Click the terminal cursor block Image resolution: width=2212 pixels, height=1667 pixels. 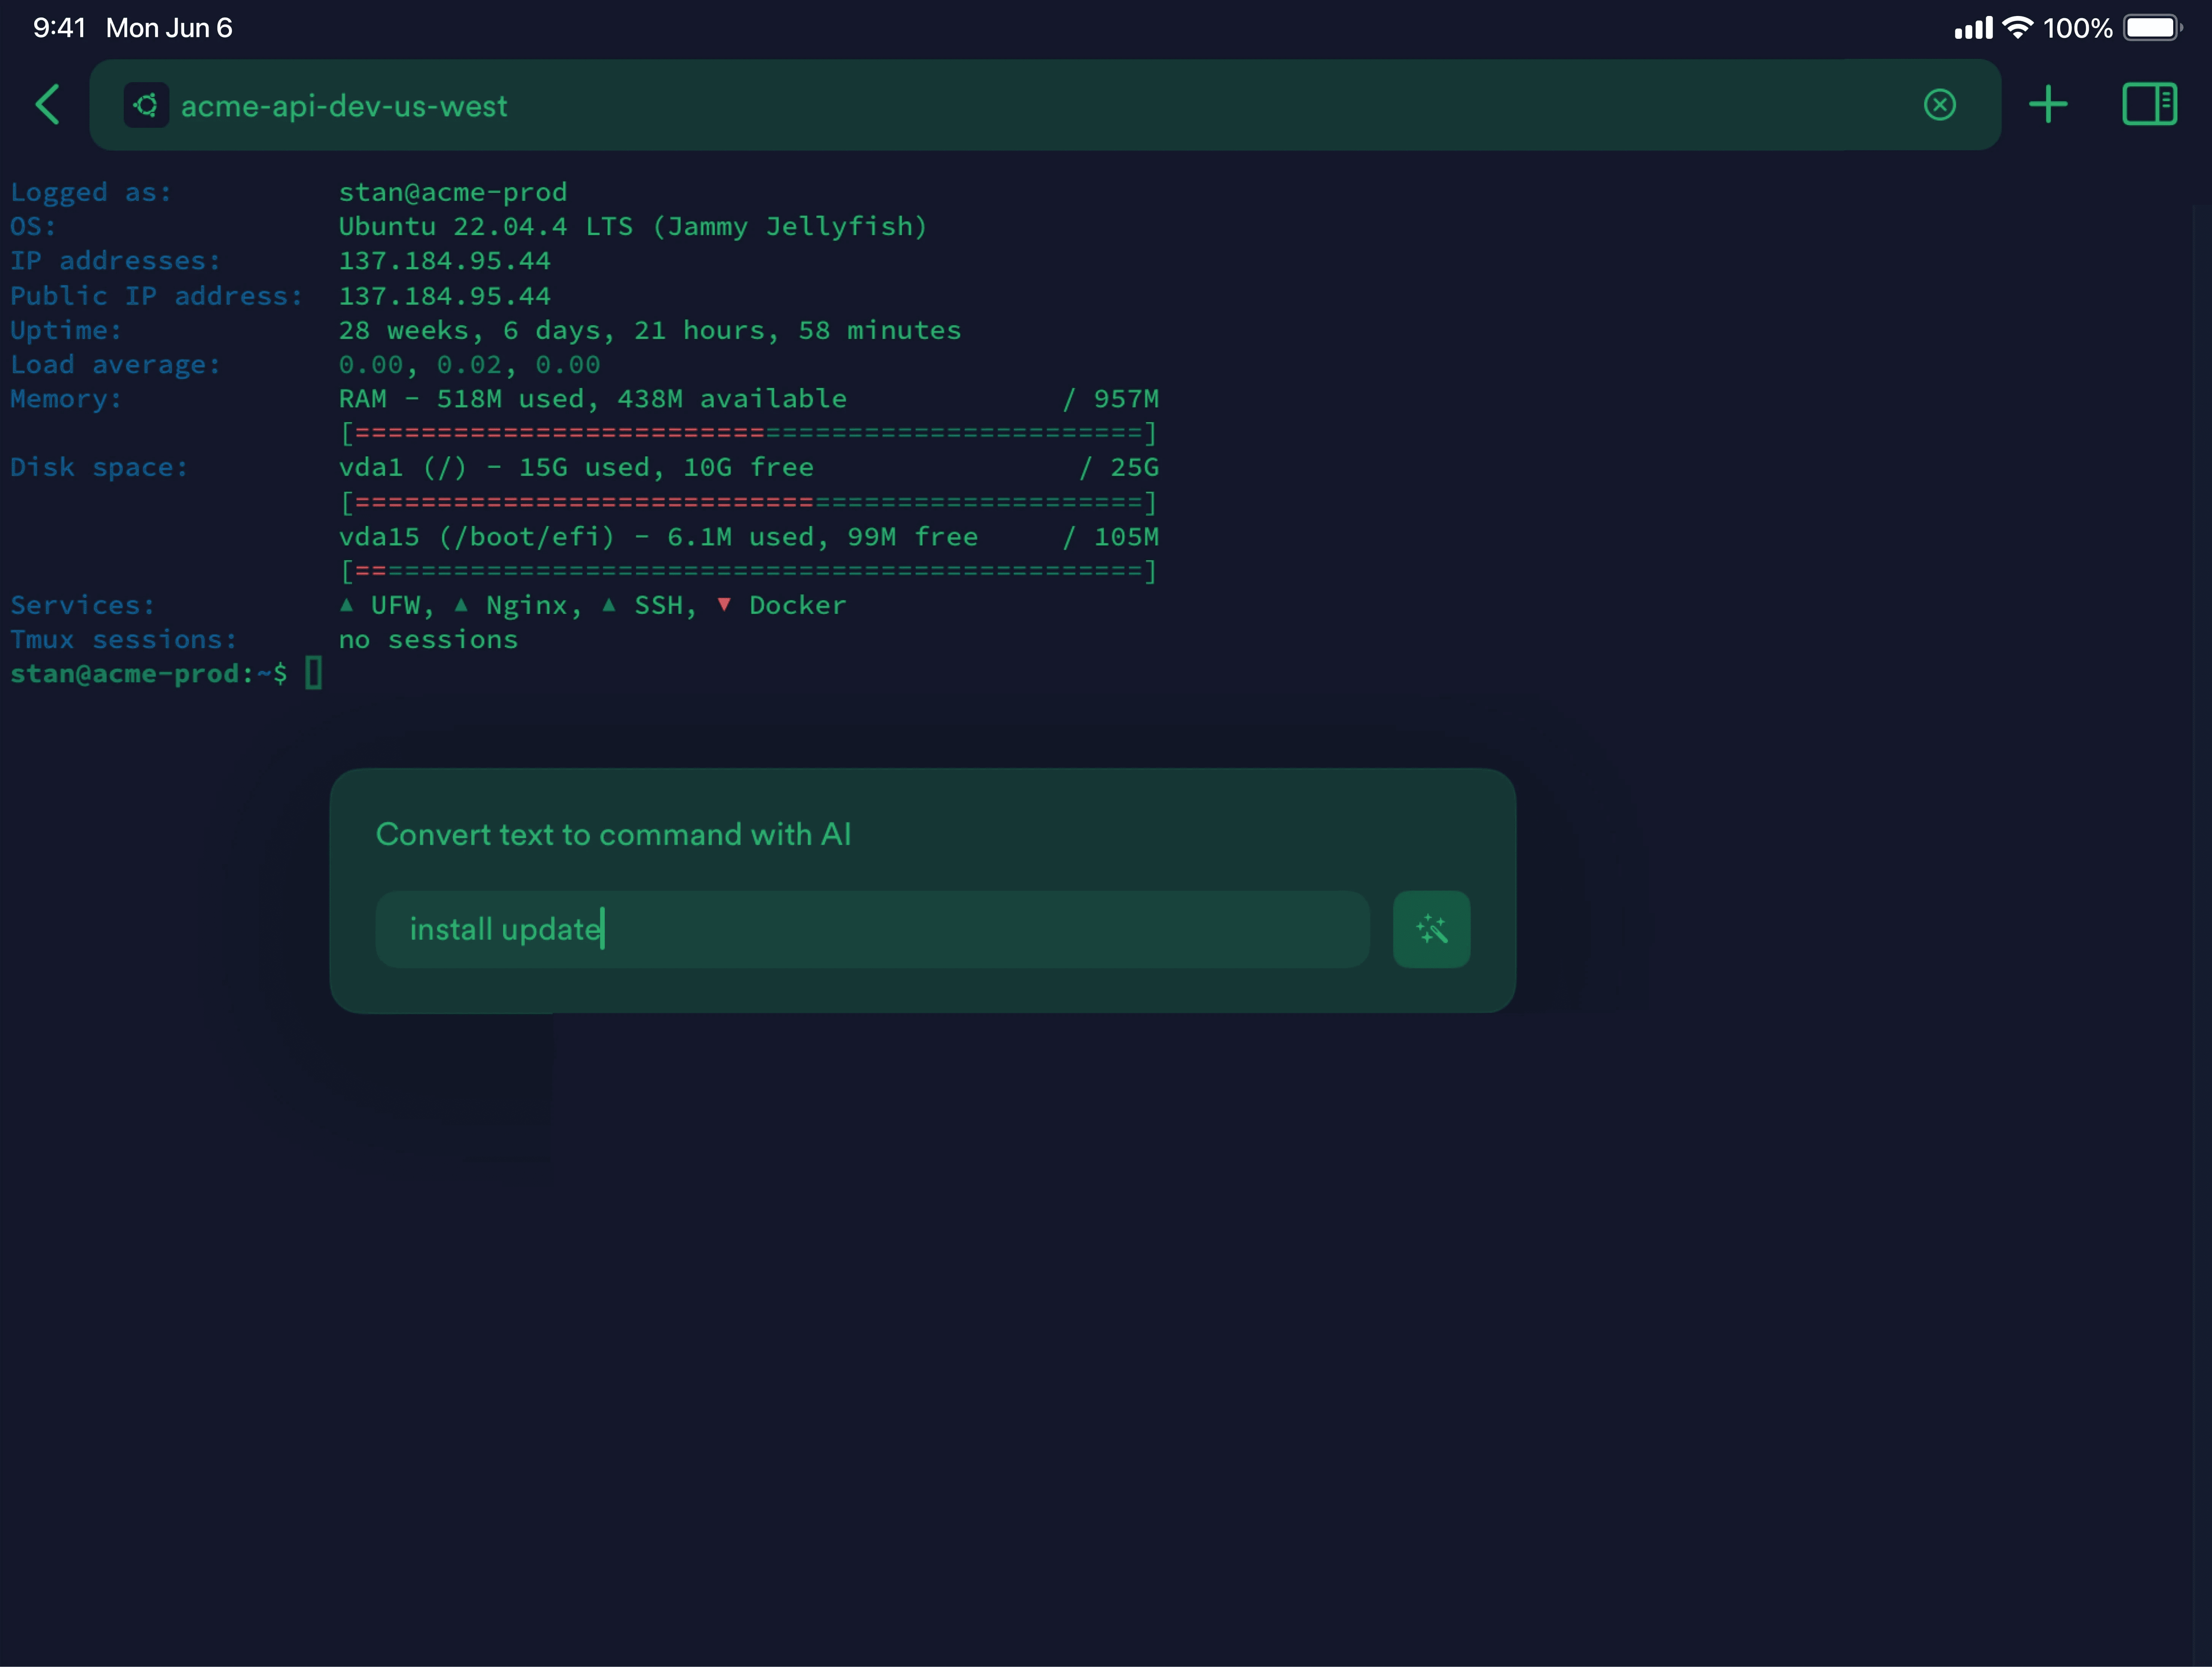[x=314, y=673]
